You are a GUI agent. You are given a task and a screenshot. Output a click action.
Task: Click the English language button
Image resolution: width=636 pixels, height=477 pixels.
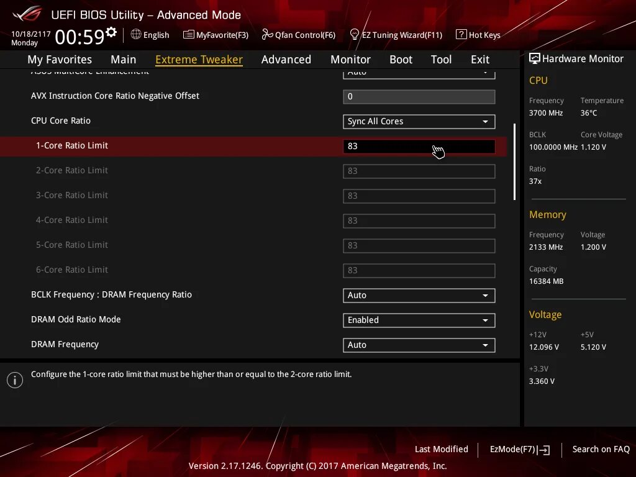pyautogui.click(x=150, y=35)
